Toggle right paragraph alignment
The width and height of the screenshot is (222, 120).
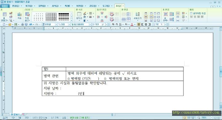click(x=150, y=25)
